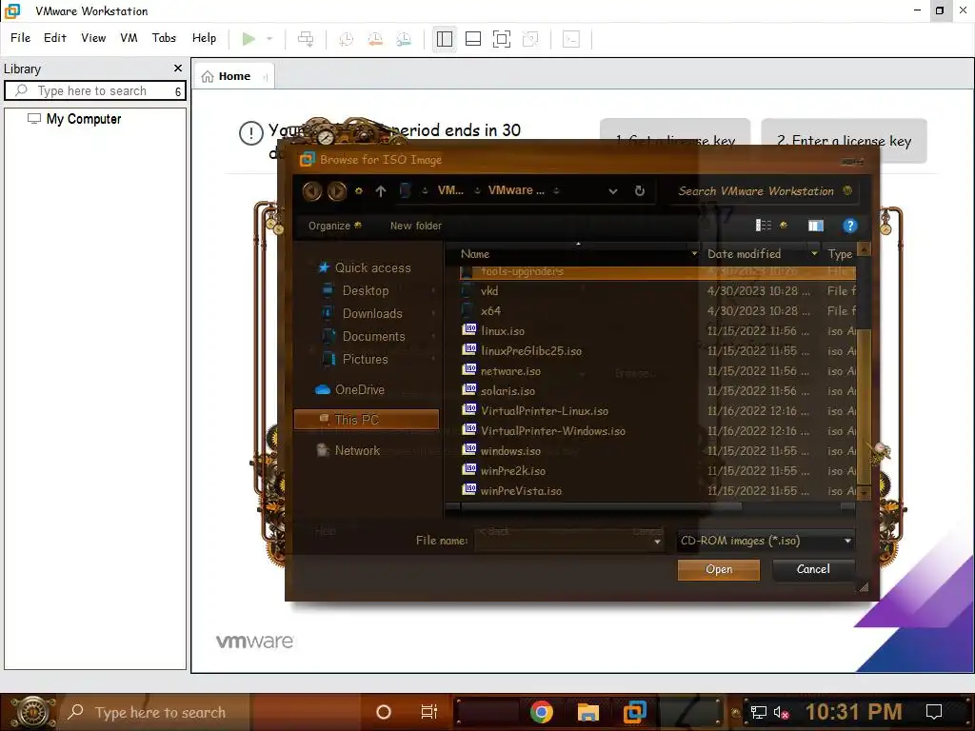The image size is (975, 731).
Task: Toggle the preview pane icon
Action: coord(815,226)
